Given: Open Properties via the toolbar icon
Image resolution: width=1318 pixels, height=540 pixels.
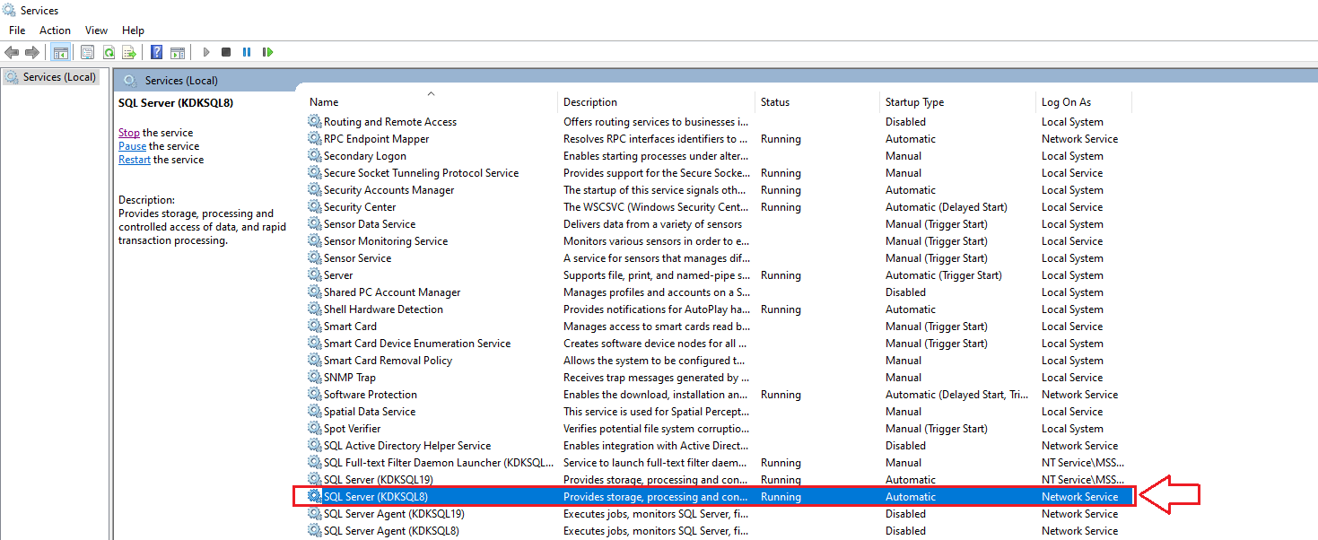Looking at the screenshot, I should (x=87, y=52).
